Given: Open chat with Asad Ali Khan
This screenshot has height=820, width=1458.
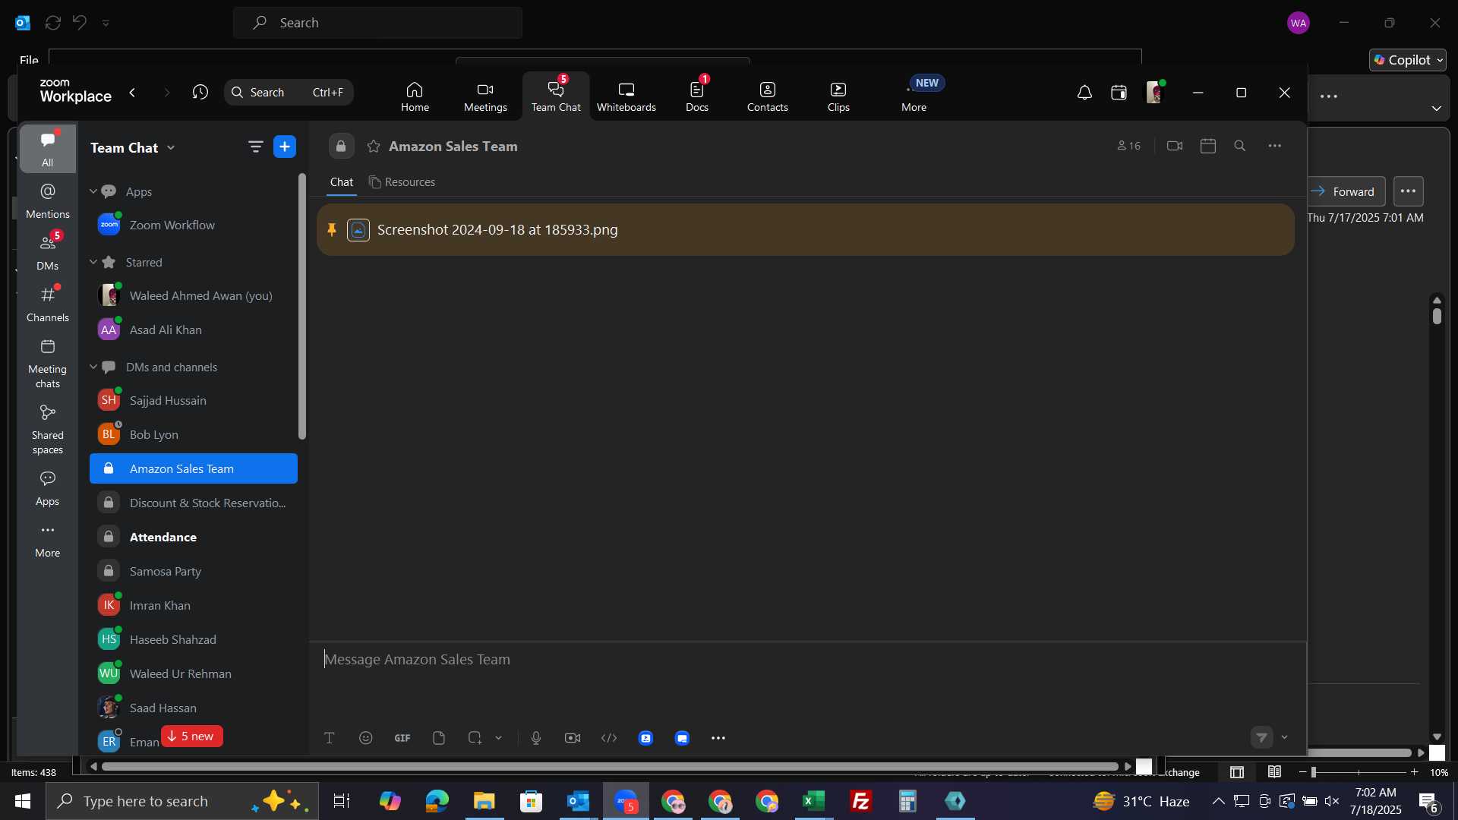Looking at the screenshot, I should point(194,330).
